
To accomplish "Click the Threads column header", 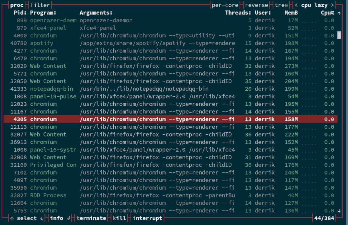I will [x=238, y=13].
